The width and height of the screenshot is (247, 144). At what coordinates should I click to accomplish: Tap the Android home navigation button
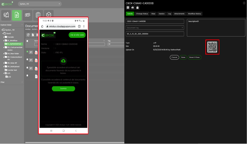(x=63, y=131)
